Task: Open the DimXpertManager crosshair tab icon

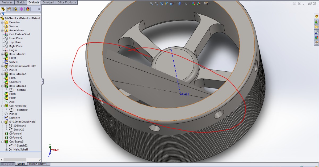Action: 22,9
